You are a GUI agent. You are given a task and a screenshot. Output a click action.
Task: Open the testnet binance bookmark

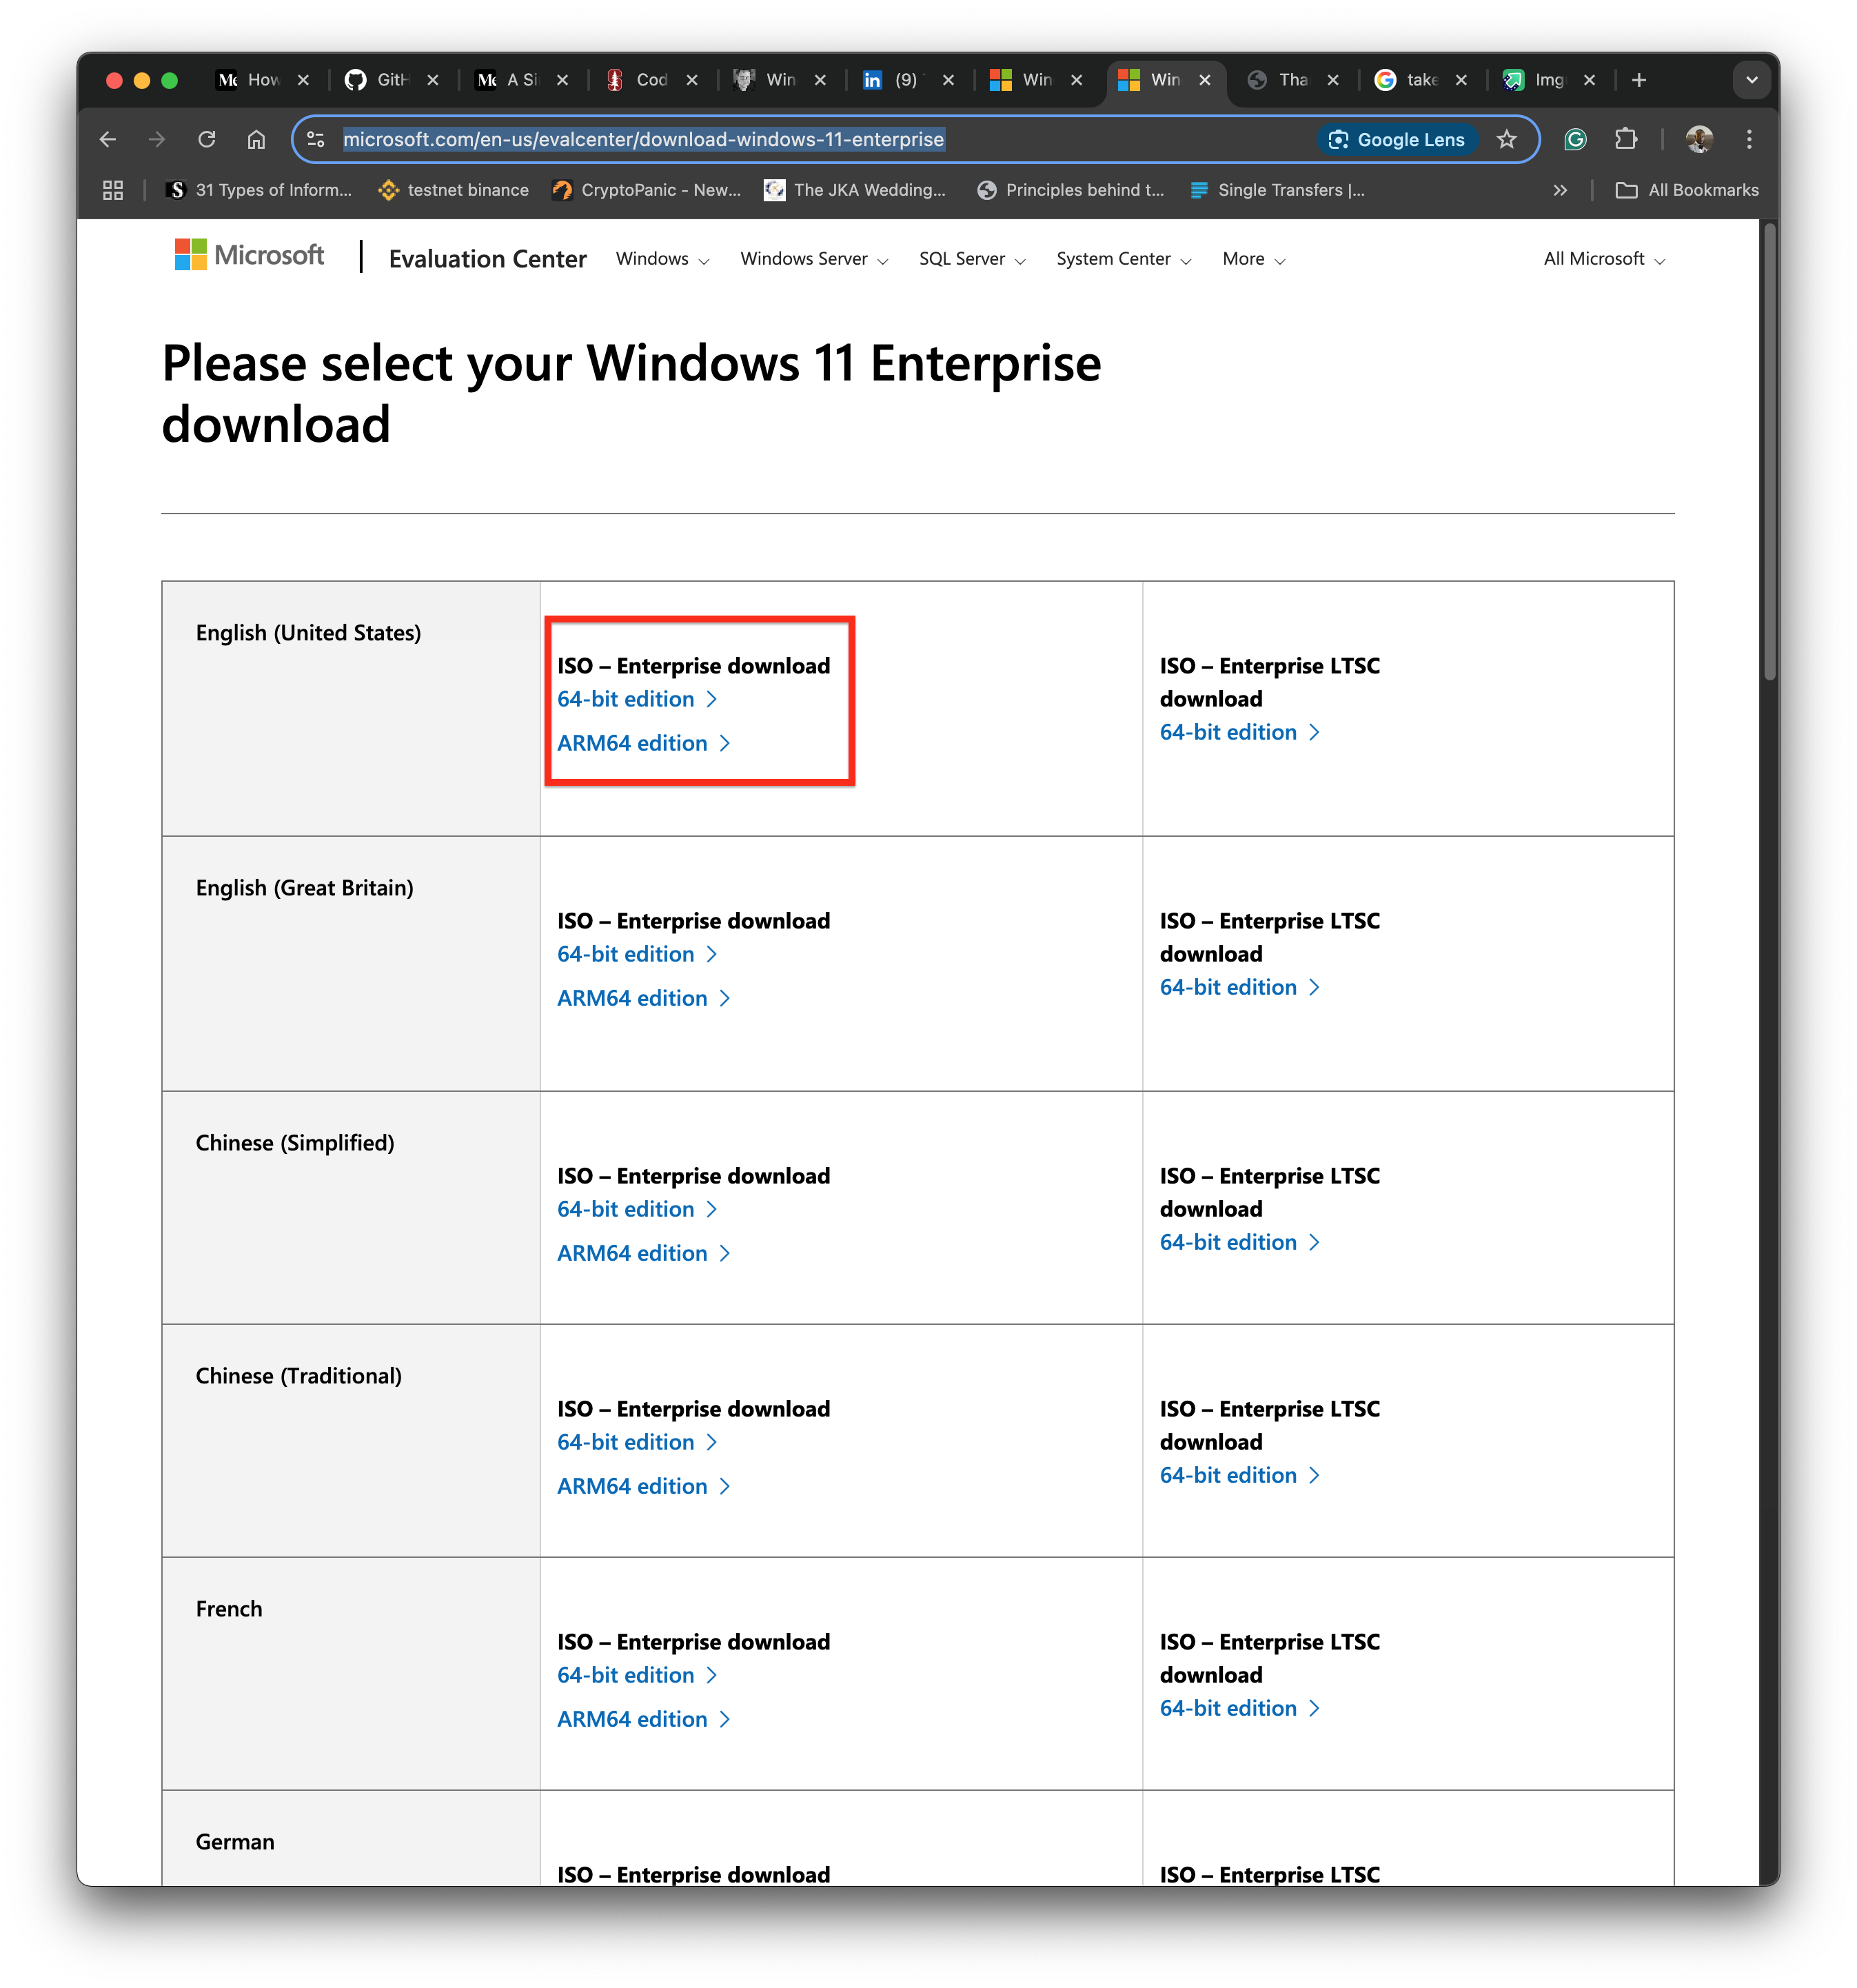[453, 190]
